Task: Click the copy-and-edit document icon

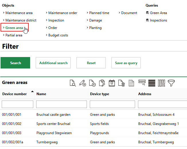Action: (102, 83)
